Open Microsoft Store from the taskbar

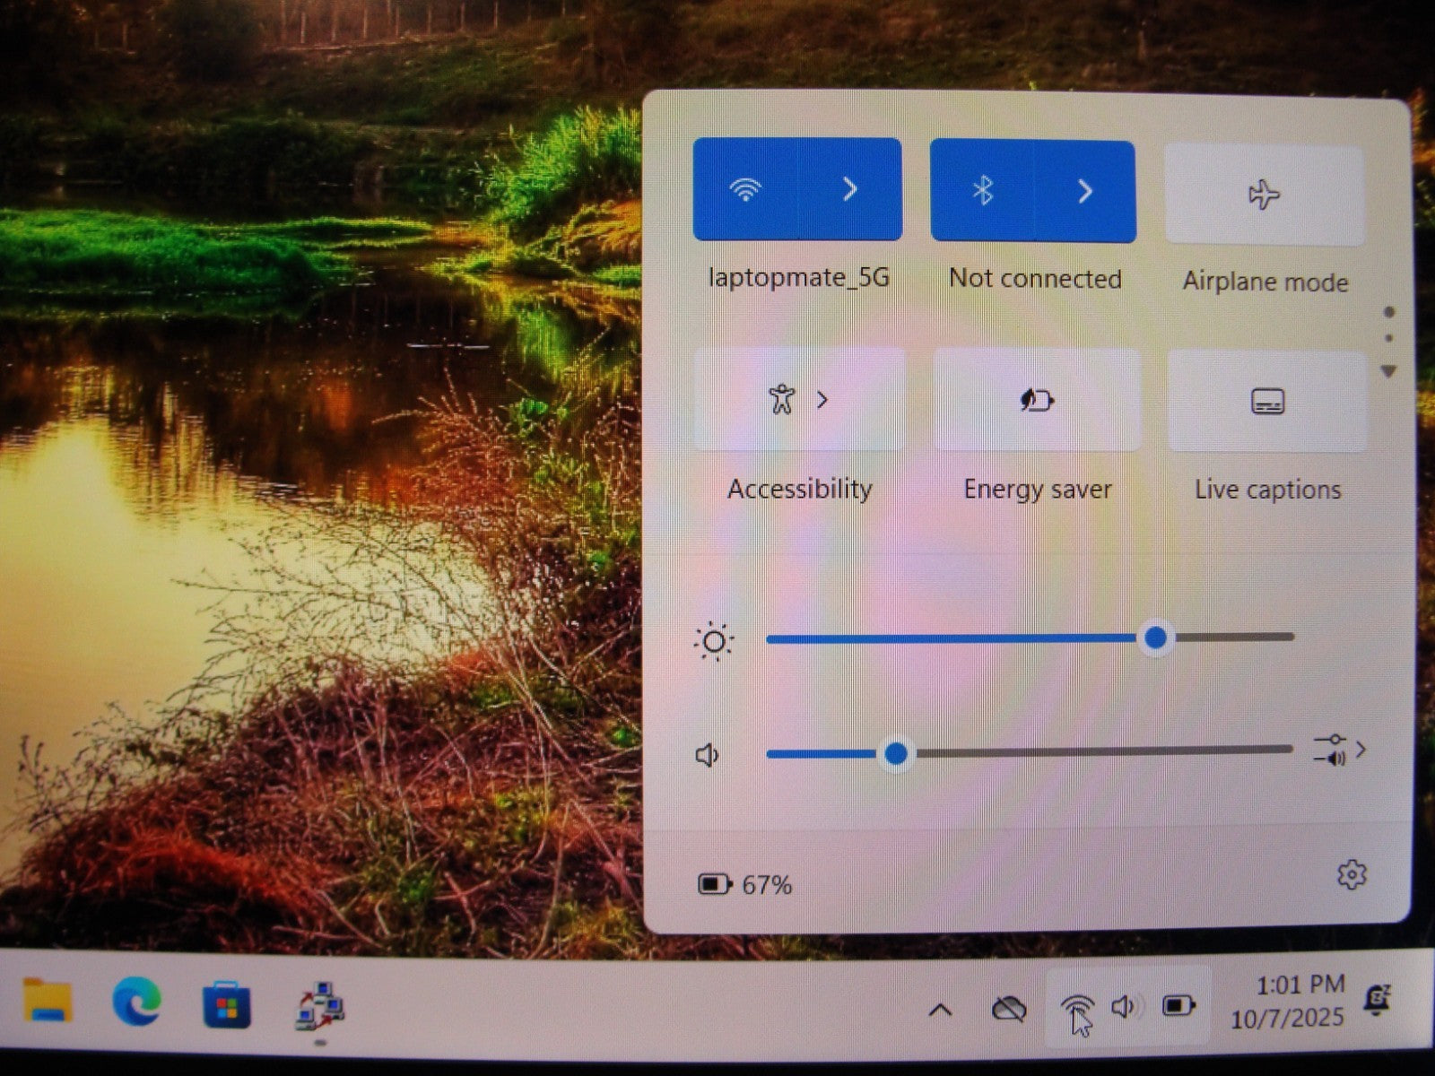[227, 1006]
